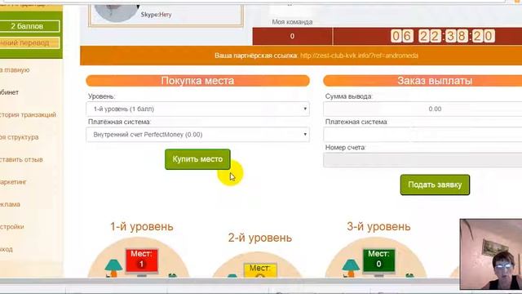Click the 2 баллов button
This screenshot has width=522, height=294.
tap(29, 26)
